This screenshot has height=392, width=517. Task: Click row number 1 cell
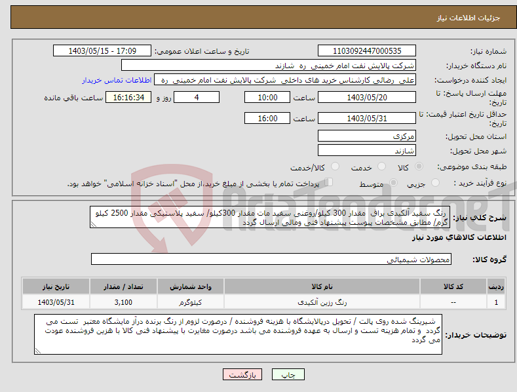click(496, 302)
